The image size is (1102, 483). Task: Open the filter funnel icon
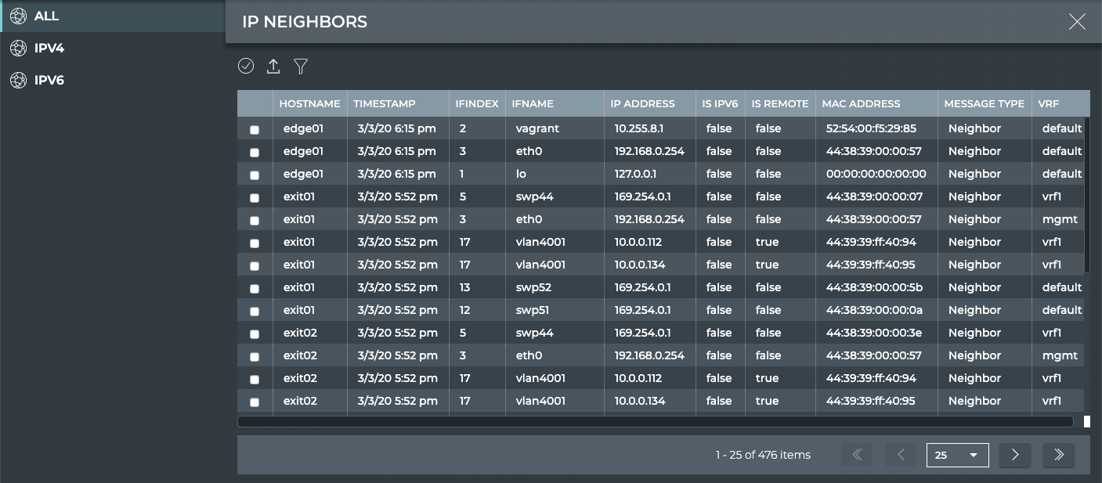click(301, 67)
